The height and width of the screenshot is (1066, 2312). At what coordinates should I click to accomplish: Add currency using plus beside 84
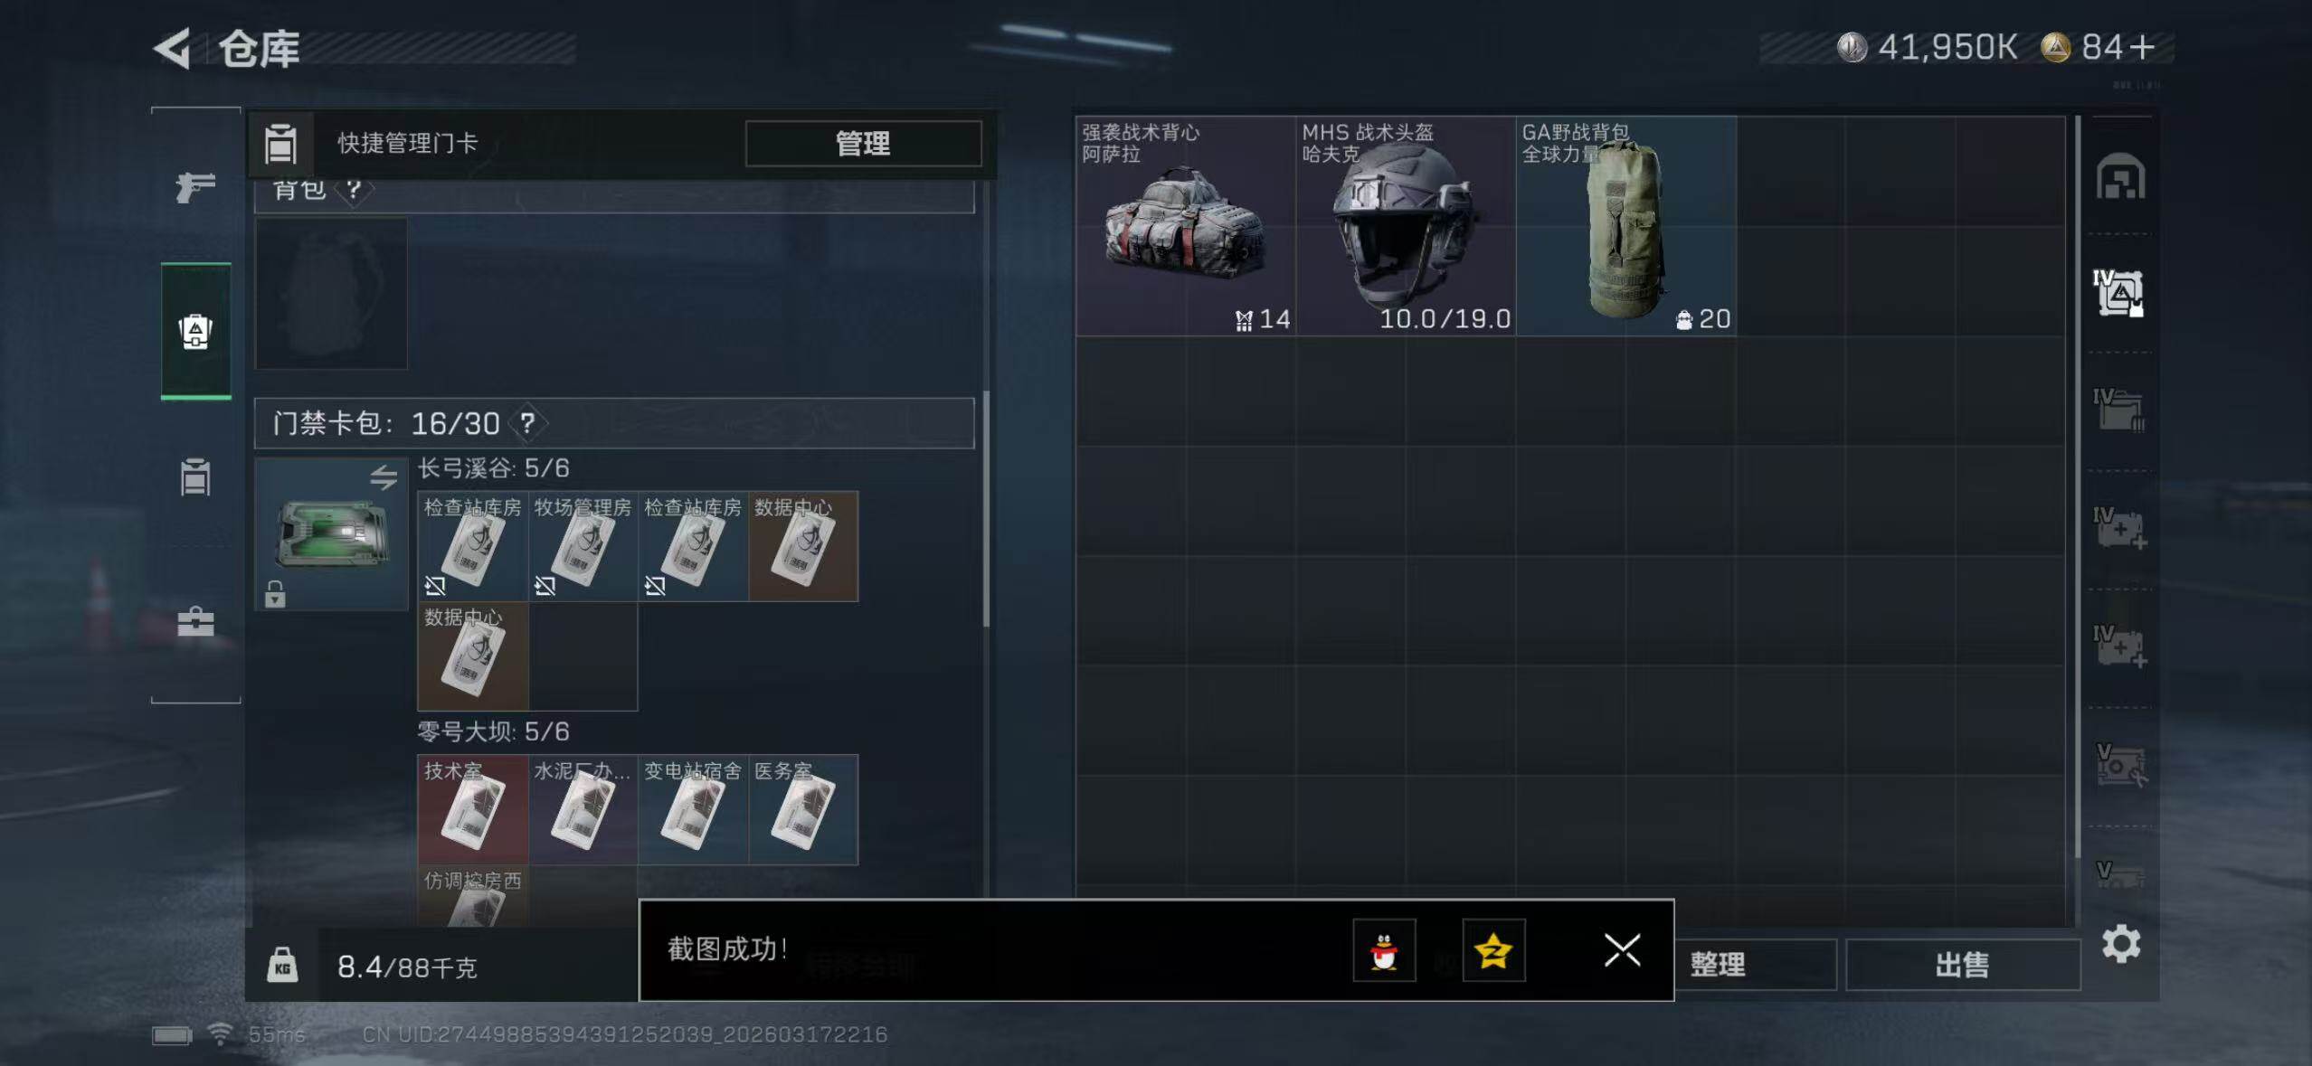point(2141,47)
